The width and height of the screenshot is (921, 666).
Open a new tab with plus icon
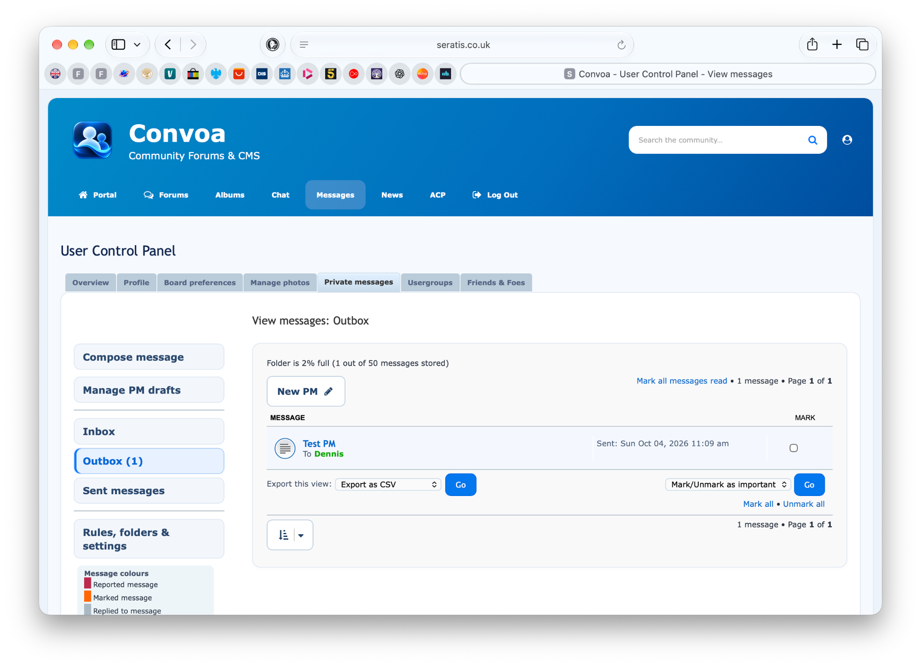[x=836, y=45]
